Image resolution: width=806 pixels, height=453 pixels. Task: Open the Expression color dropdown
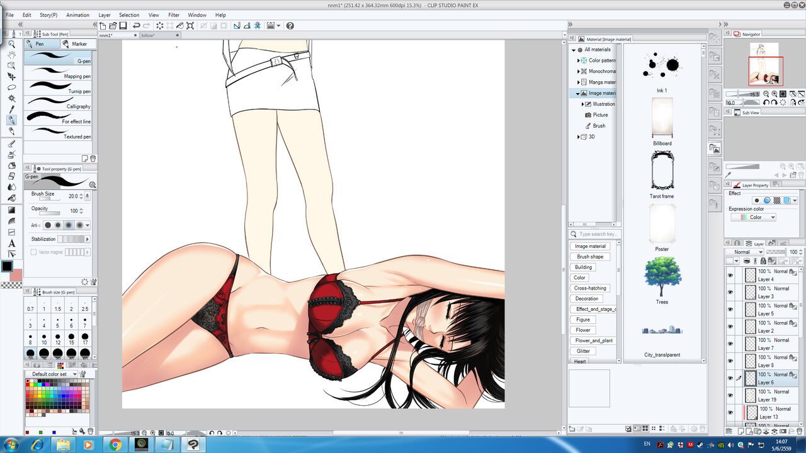click(754, 217)
